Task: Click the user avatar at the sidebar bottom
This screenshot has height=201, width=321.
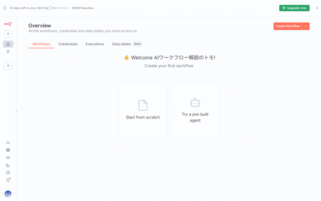Action: pos(8,194)
